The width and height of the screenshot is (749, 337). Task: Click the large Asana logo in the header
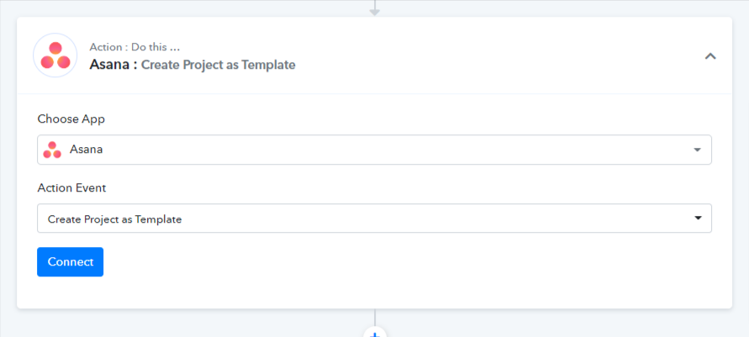pyautogui.click(x=55, y=55)
